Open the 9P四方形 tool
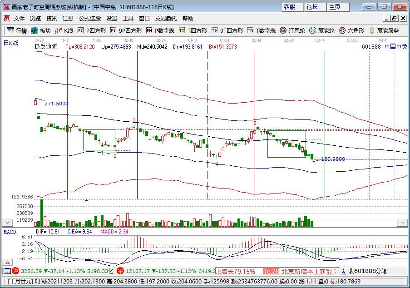410x288 pixels. [126, 30]
